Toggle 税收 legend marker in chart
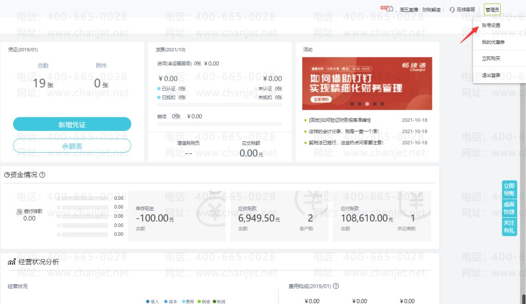 click(x=199, y=301)
